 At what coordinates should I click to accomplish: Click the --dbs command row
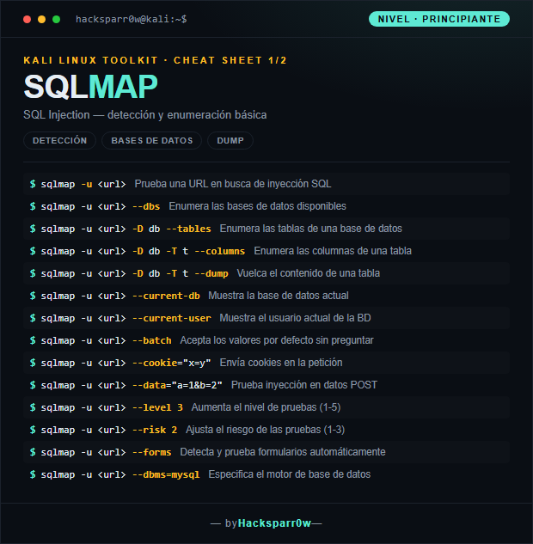pyautogui.click(x=266, y=206)
